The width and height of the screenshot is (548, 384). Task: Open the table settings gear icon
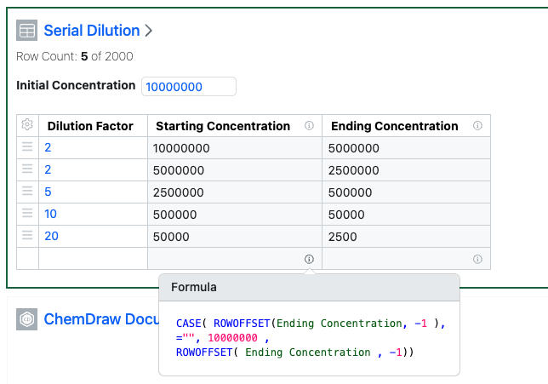[x=27, y=125]
